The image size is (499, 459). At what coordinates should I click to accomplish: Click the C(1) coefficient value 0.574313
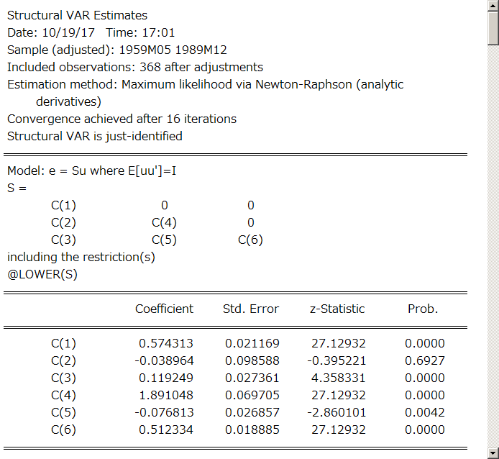pyautogui.click(x=166, y=343)
